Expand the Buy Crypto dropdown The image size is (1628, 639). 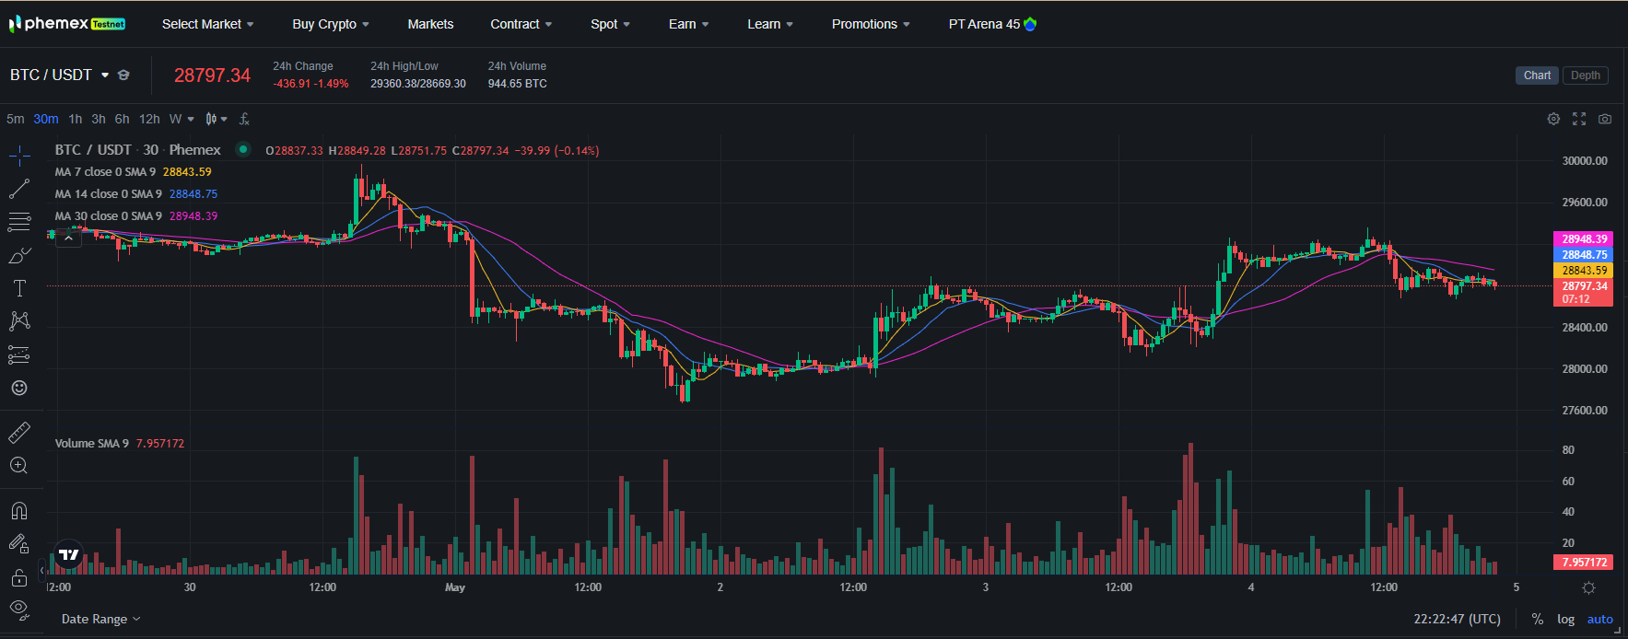(x=331, y=24)
